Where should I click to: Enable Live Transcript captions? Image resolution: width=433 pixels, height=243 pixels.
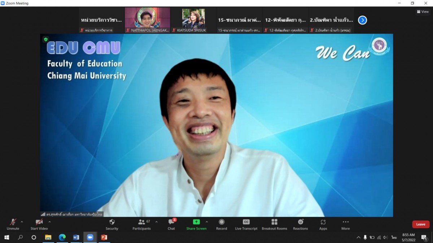246,224
